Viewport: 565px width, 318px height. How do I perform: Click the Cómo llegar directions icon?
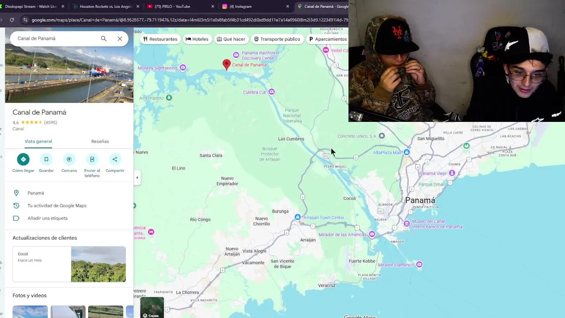point(23,159)
